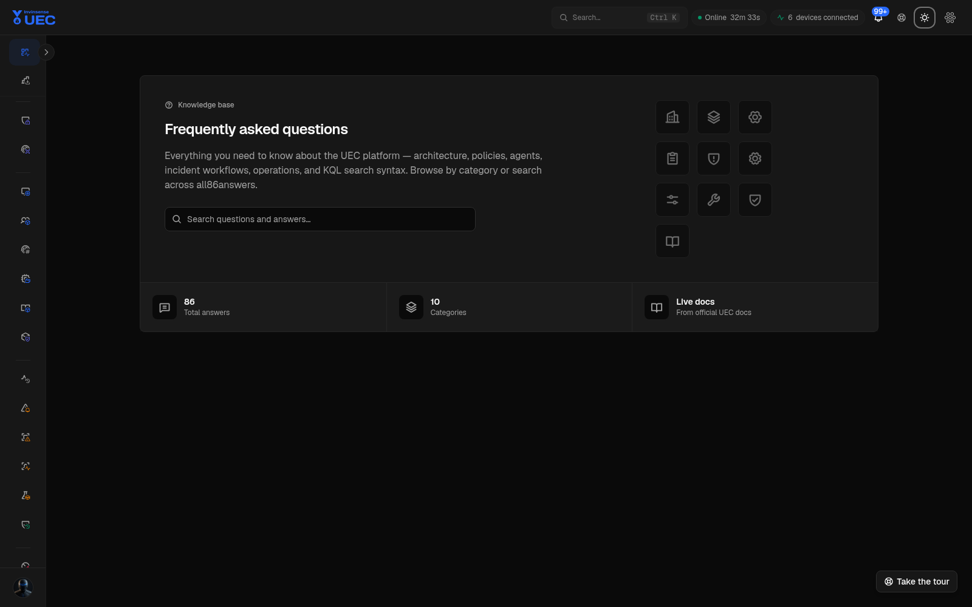972x607 pixels.
Task: Click the Frequently asked questions heading
Action: tap(256, 129)
